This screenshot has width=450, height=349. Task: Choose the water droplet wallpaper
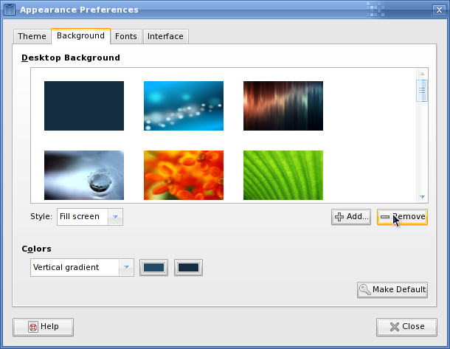84,175
